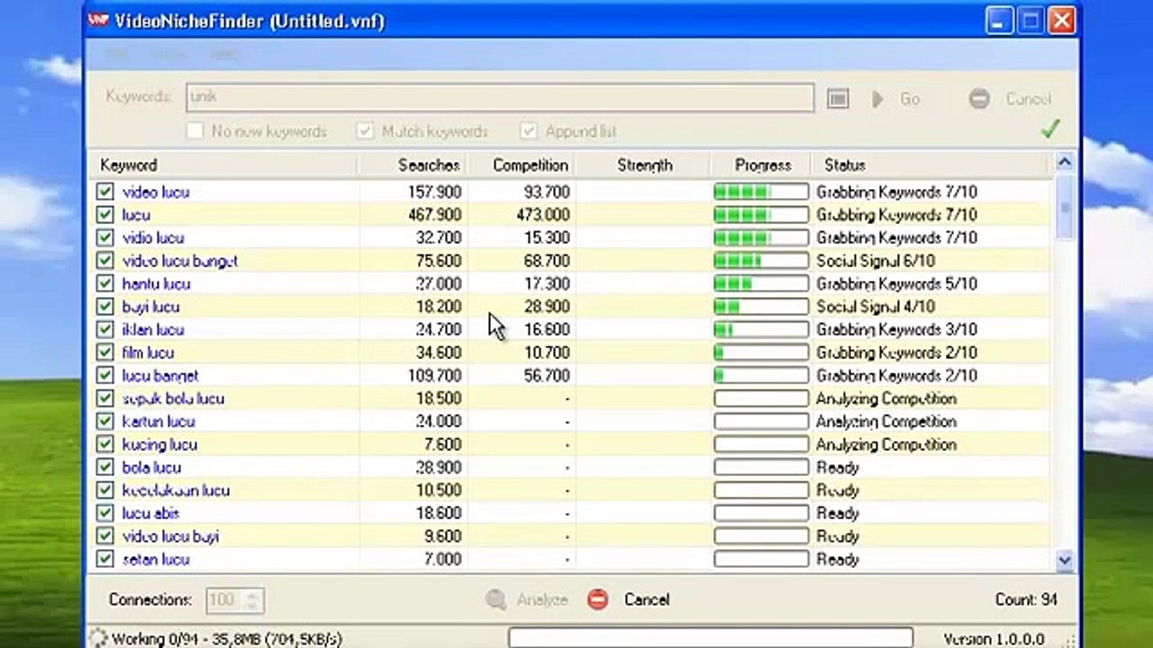The width and height of the screenshot is (1153, 648).
Task: Uncheck the 'setan lucu' row checkbox
Action: 105,559
